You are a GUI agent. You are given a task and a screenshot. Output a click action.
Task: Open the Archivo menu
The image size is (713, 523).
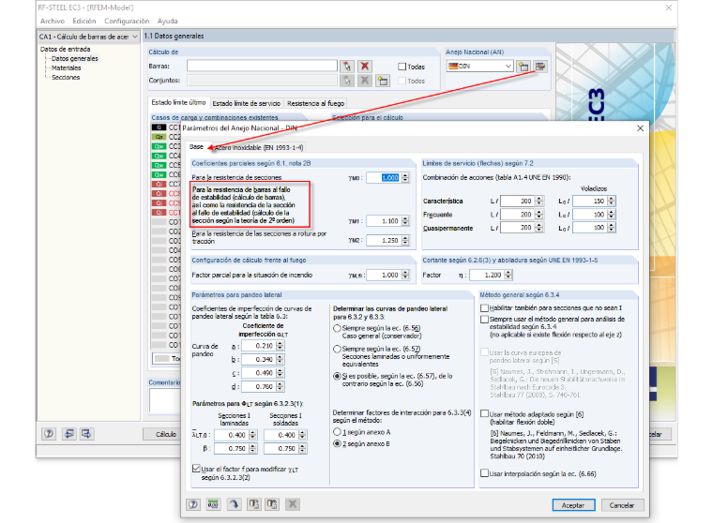pyautogui.click(x=53, y=21)
